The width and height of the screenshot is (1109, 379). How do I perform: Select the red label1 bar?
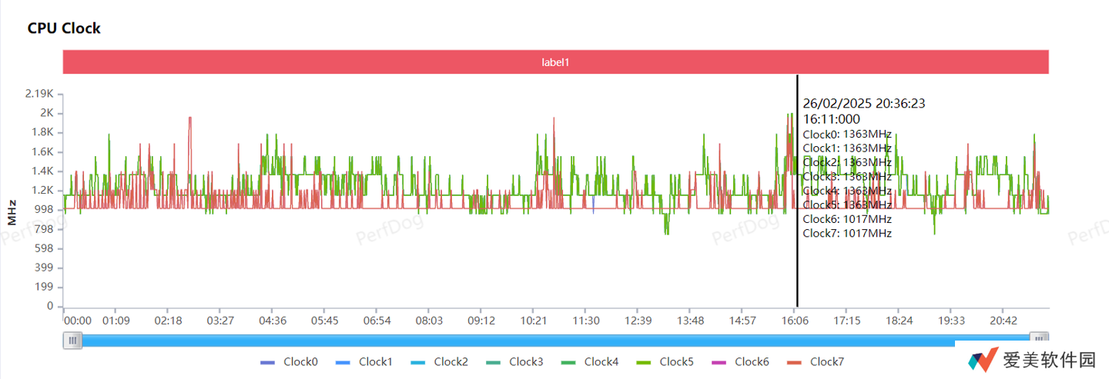(555, 62)
